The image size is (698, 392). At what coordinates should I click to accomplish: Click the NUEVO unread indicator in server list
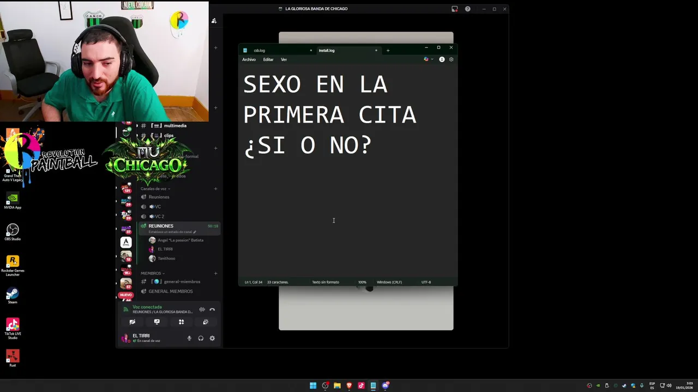point(126,295)
